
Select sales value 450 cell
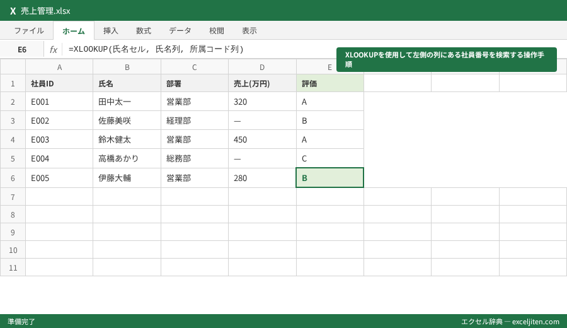point(262,139)
